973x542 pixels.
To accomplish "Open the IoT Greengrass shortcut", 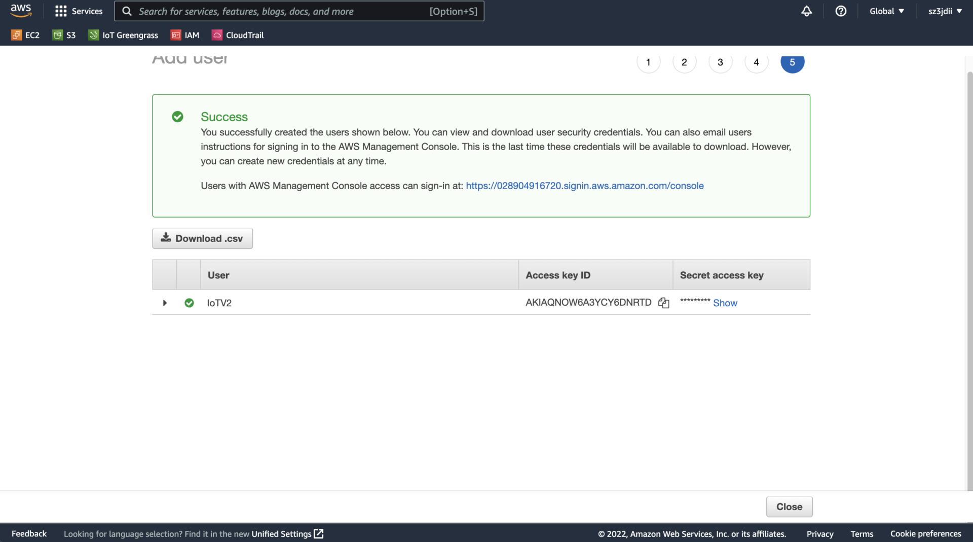I will pyautogui.click(x=123, y=35).
